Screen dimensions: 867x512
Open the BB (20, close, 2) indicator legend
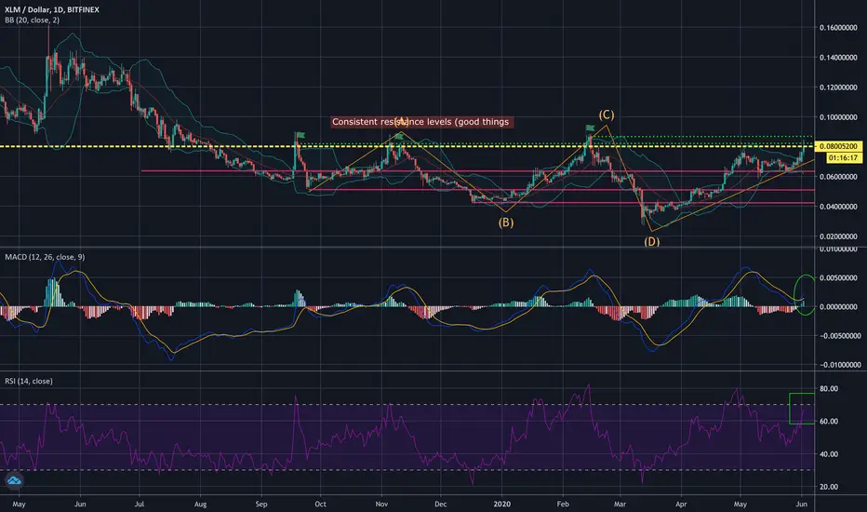tap(32, 20)
